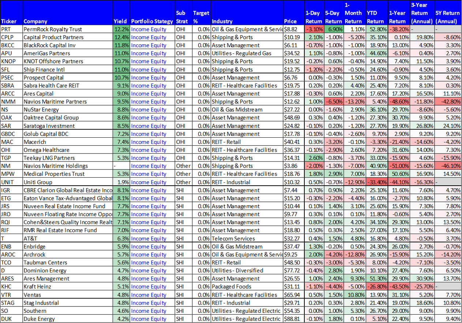This screenshot has width=462, height=323.
Task: Click ticker cell GBDC
Action: pos(11,134)
